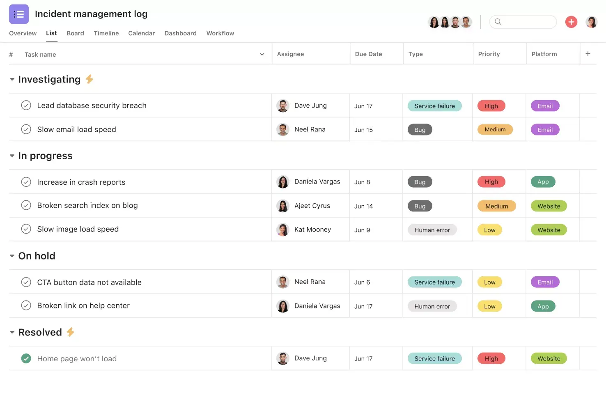Screen dimensions: 606x404
Task: Click the team member avatars in the header
Action: [450, 22]
